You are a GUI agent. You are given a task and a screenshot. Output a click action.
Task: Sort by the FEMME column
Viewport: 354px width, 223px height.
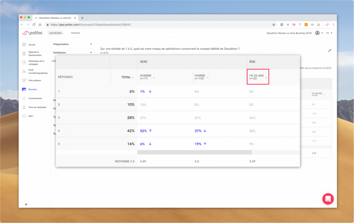(x=202, y=77)
